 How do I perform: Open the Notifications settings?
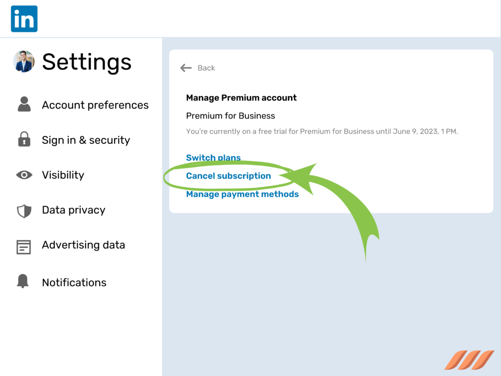pyautogui.click(x=74, y=282)
